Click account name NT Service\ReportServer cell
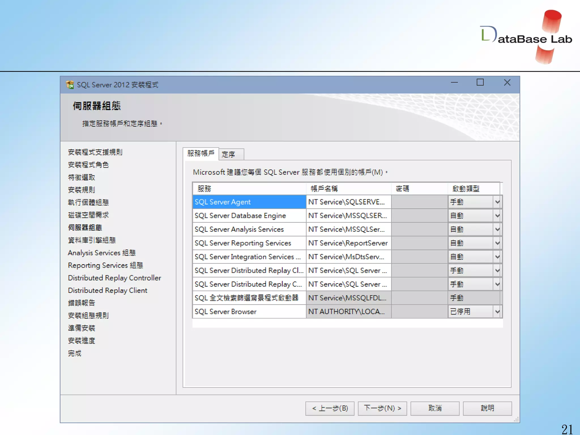 click(x=349, y=243)
